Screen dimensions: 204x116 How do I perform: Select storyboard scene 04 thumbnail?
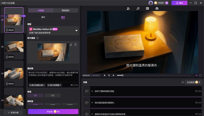[14, 98]
